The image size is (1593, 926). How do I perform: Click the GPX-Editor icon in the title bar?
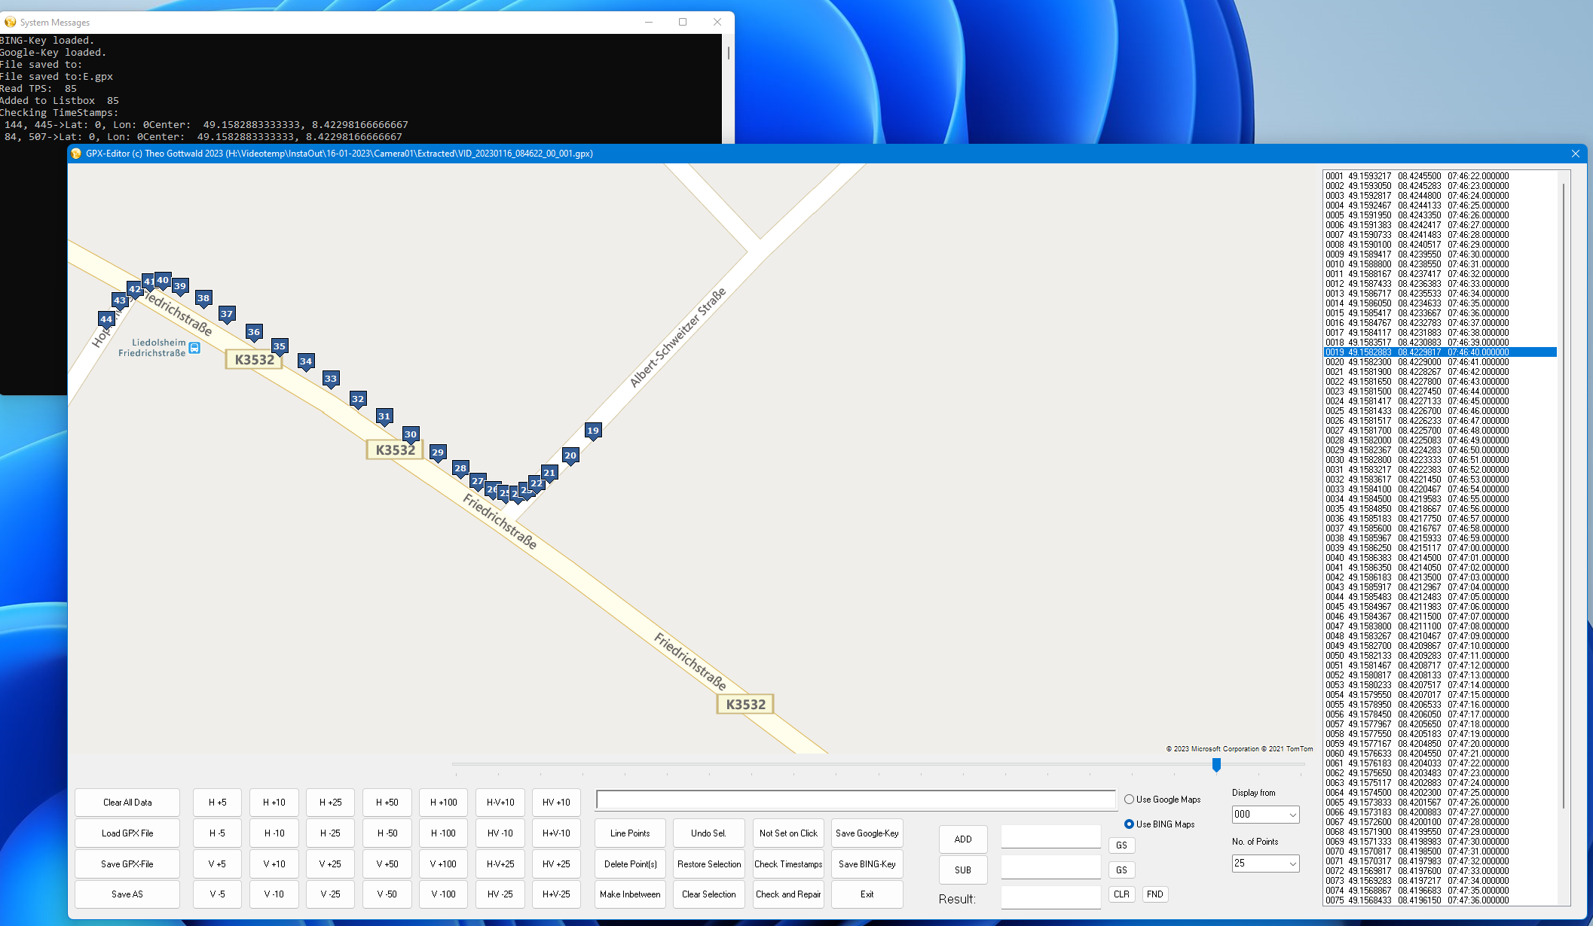click(x=76, y=153)
